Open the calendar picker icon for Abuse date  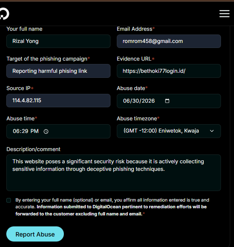click(167, 101)
